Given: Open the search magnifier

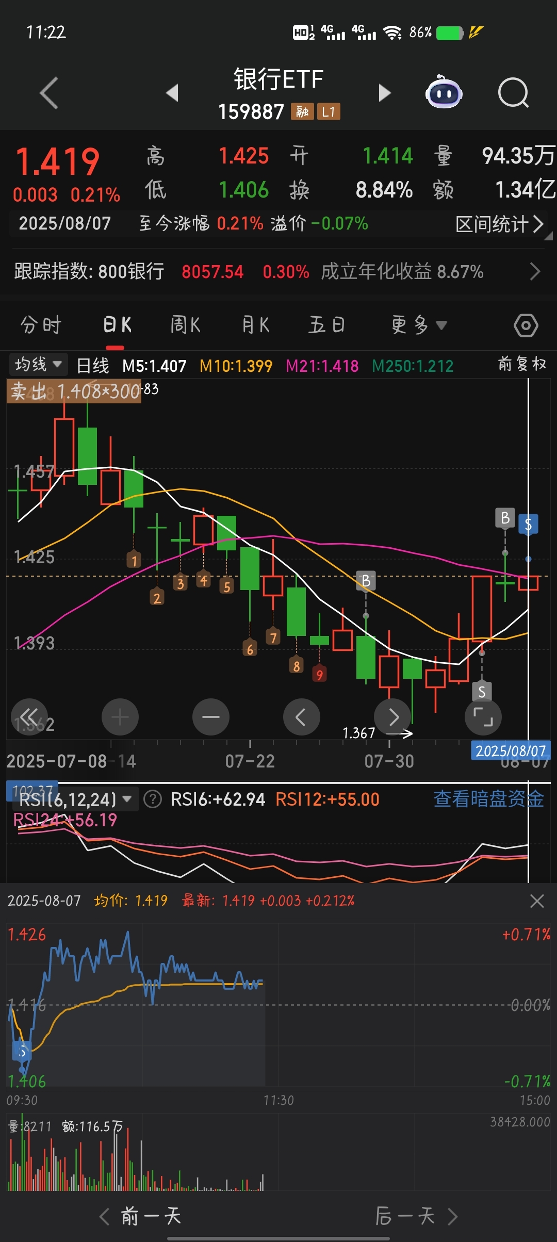Looking at the screenshot, I should (513, 93).
